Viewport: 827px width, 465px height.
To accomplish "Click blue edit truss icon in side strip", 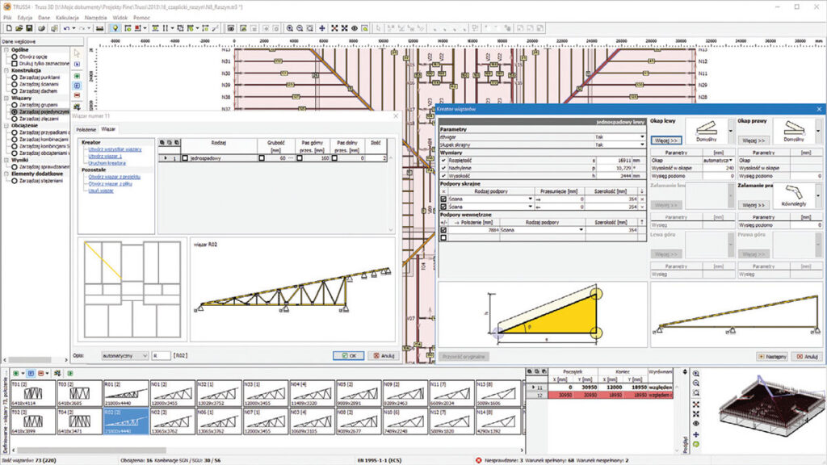I will coord(77,86).
